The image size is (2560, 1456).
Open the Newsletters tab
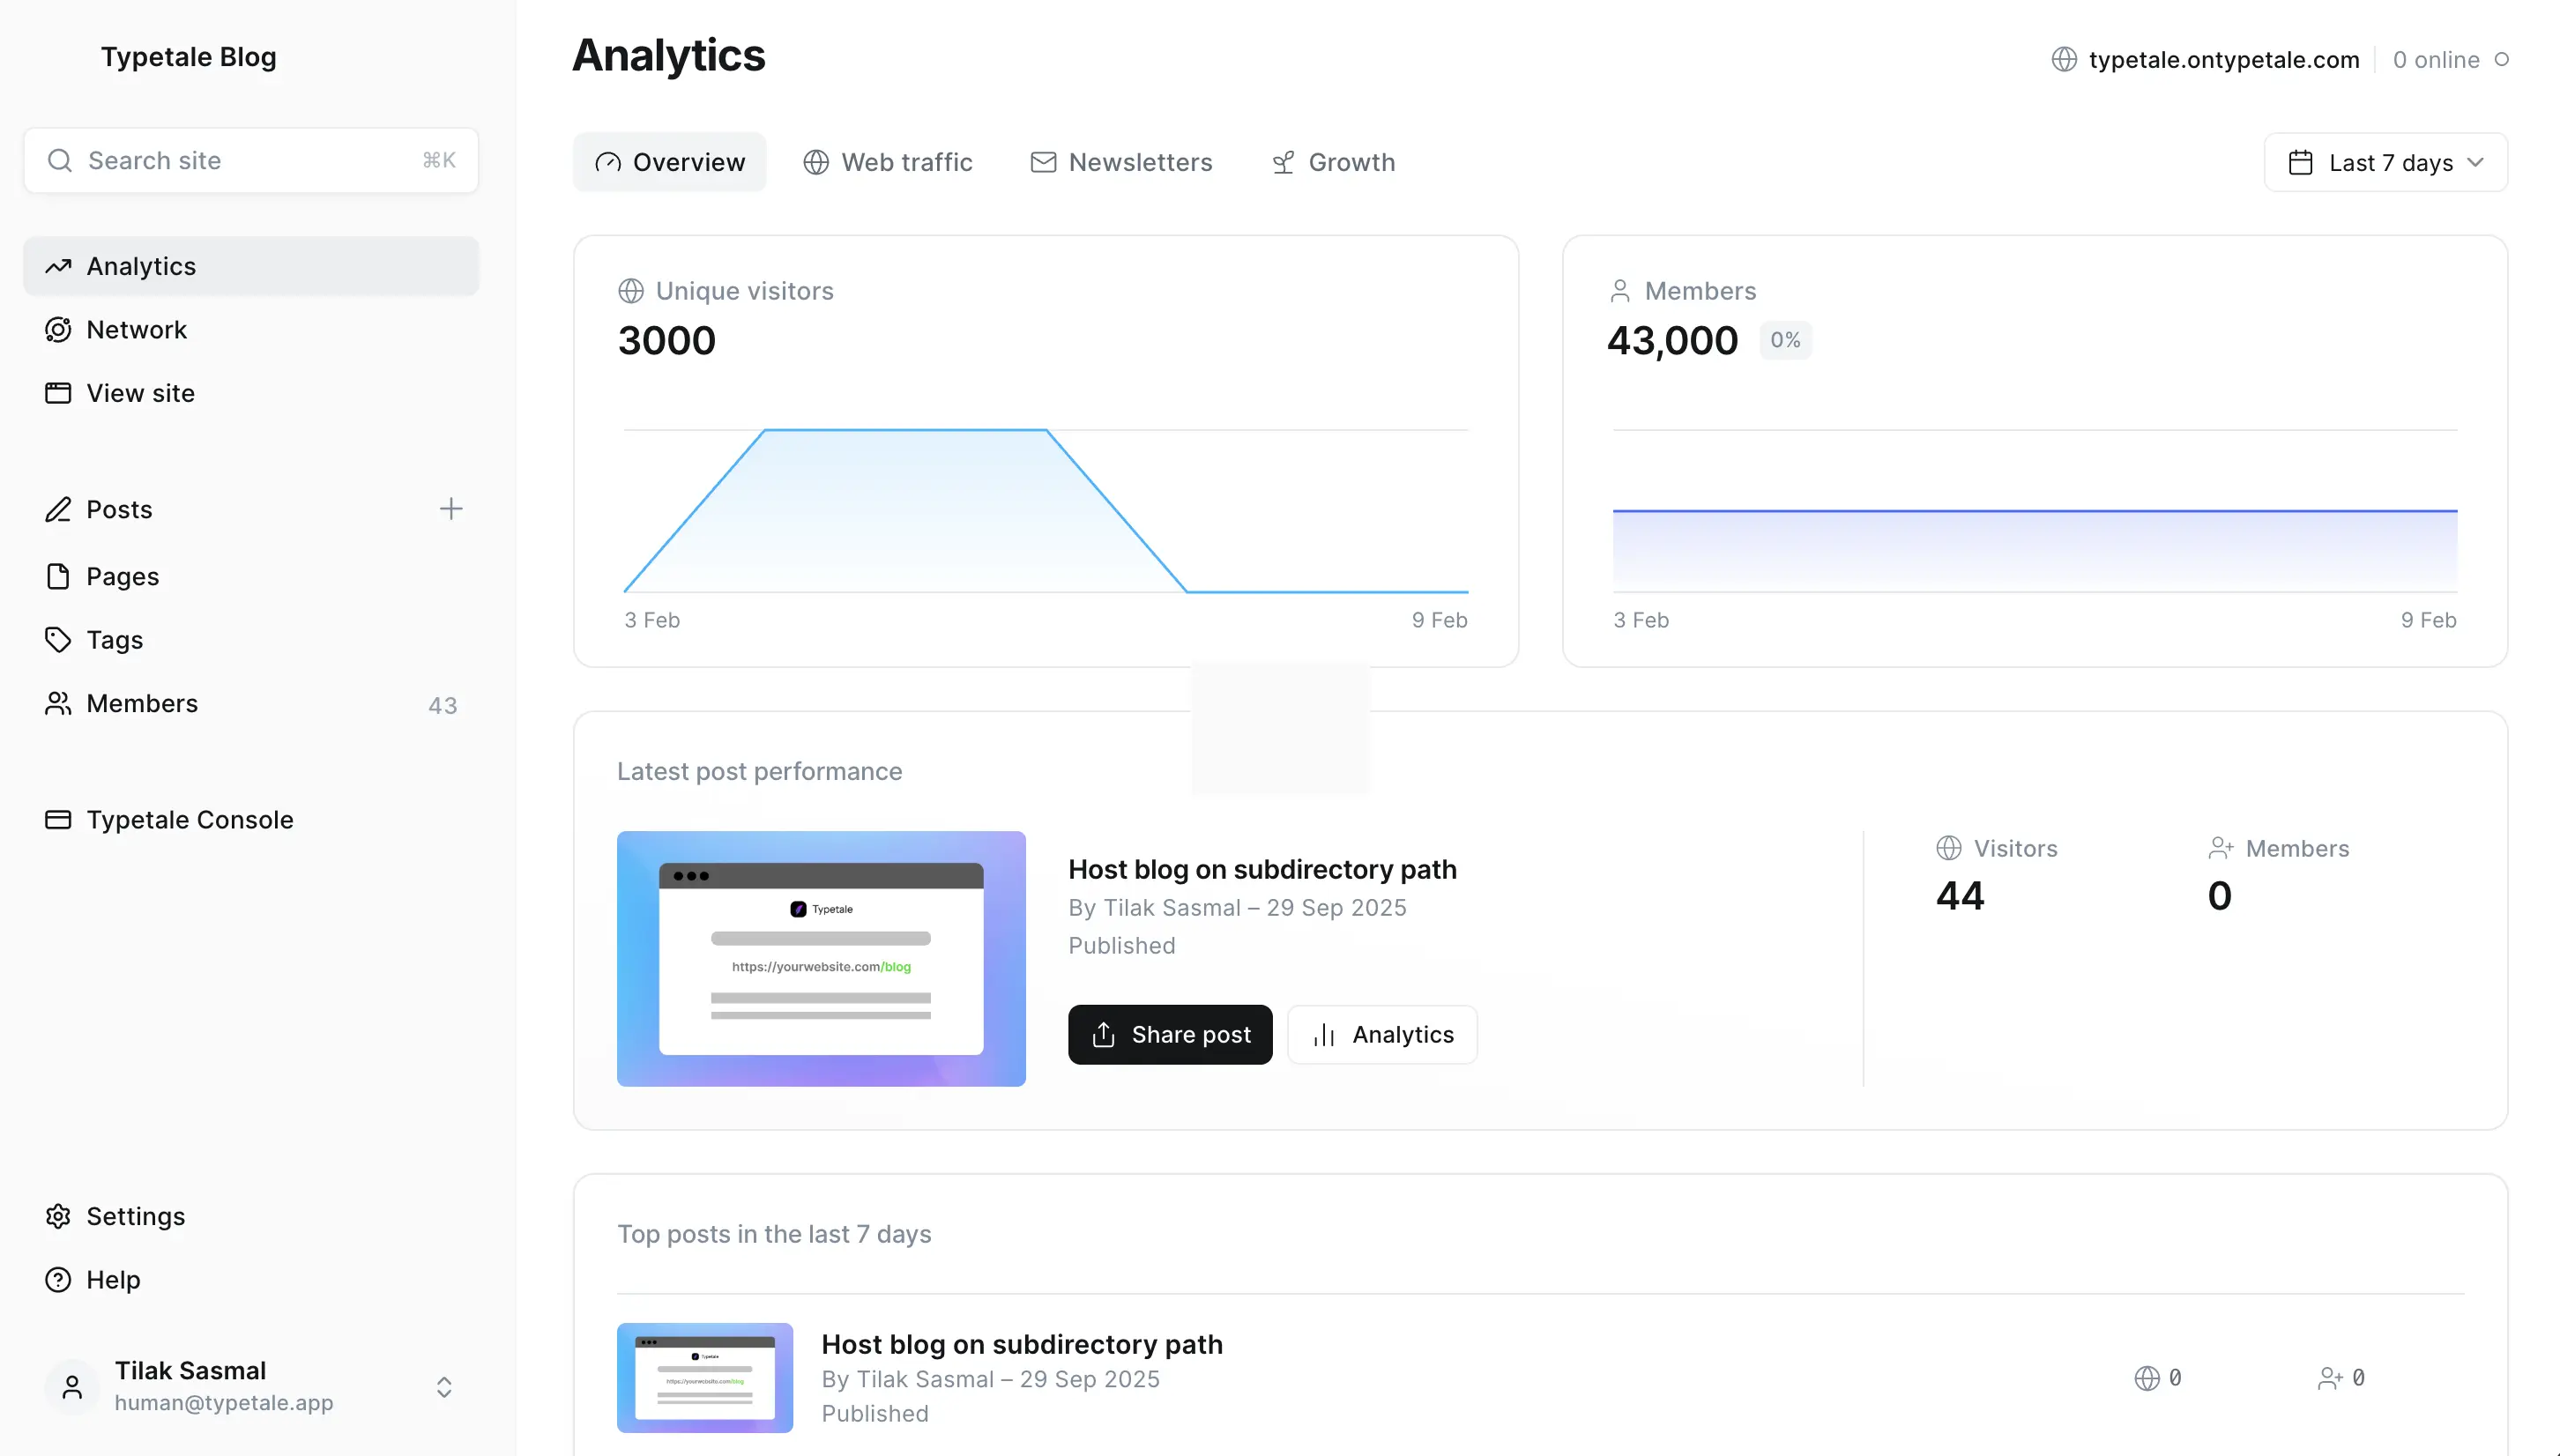[x=1121, y=162]
